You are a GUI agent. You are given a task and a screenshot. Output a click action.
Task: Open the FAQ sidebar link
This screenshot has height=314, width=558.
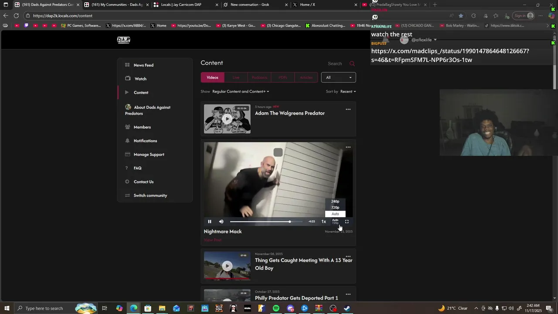(137, 168)
